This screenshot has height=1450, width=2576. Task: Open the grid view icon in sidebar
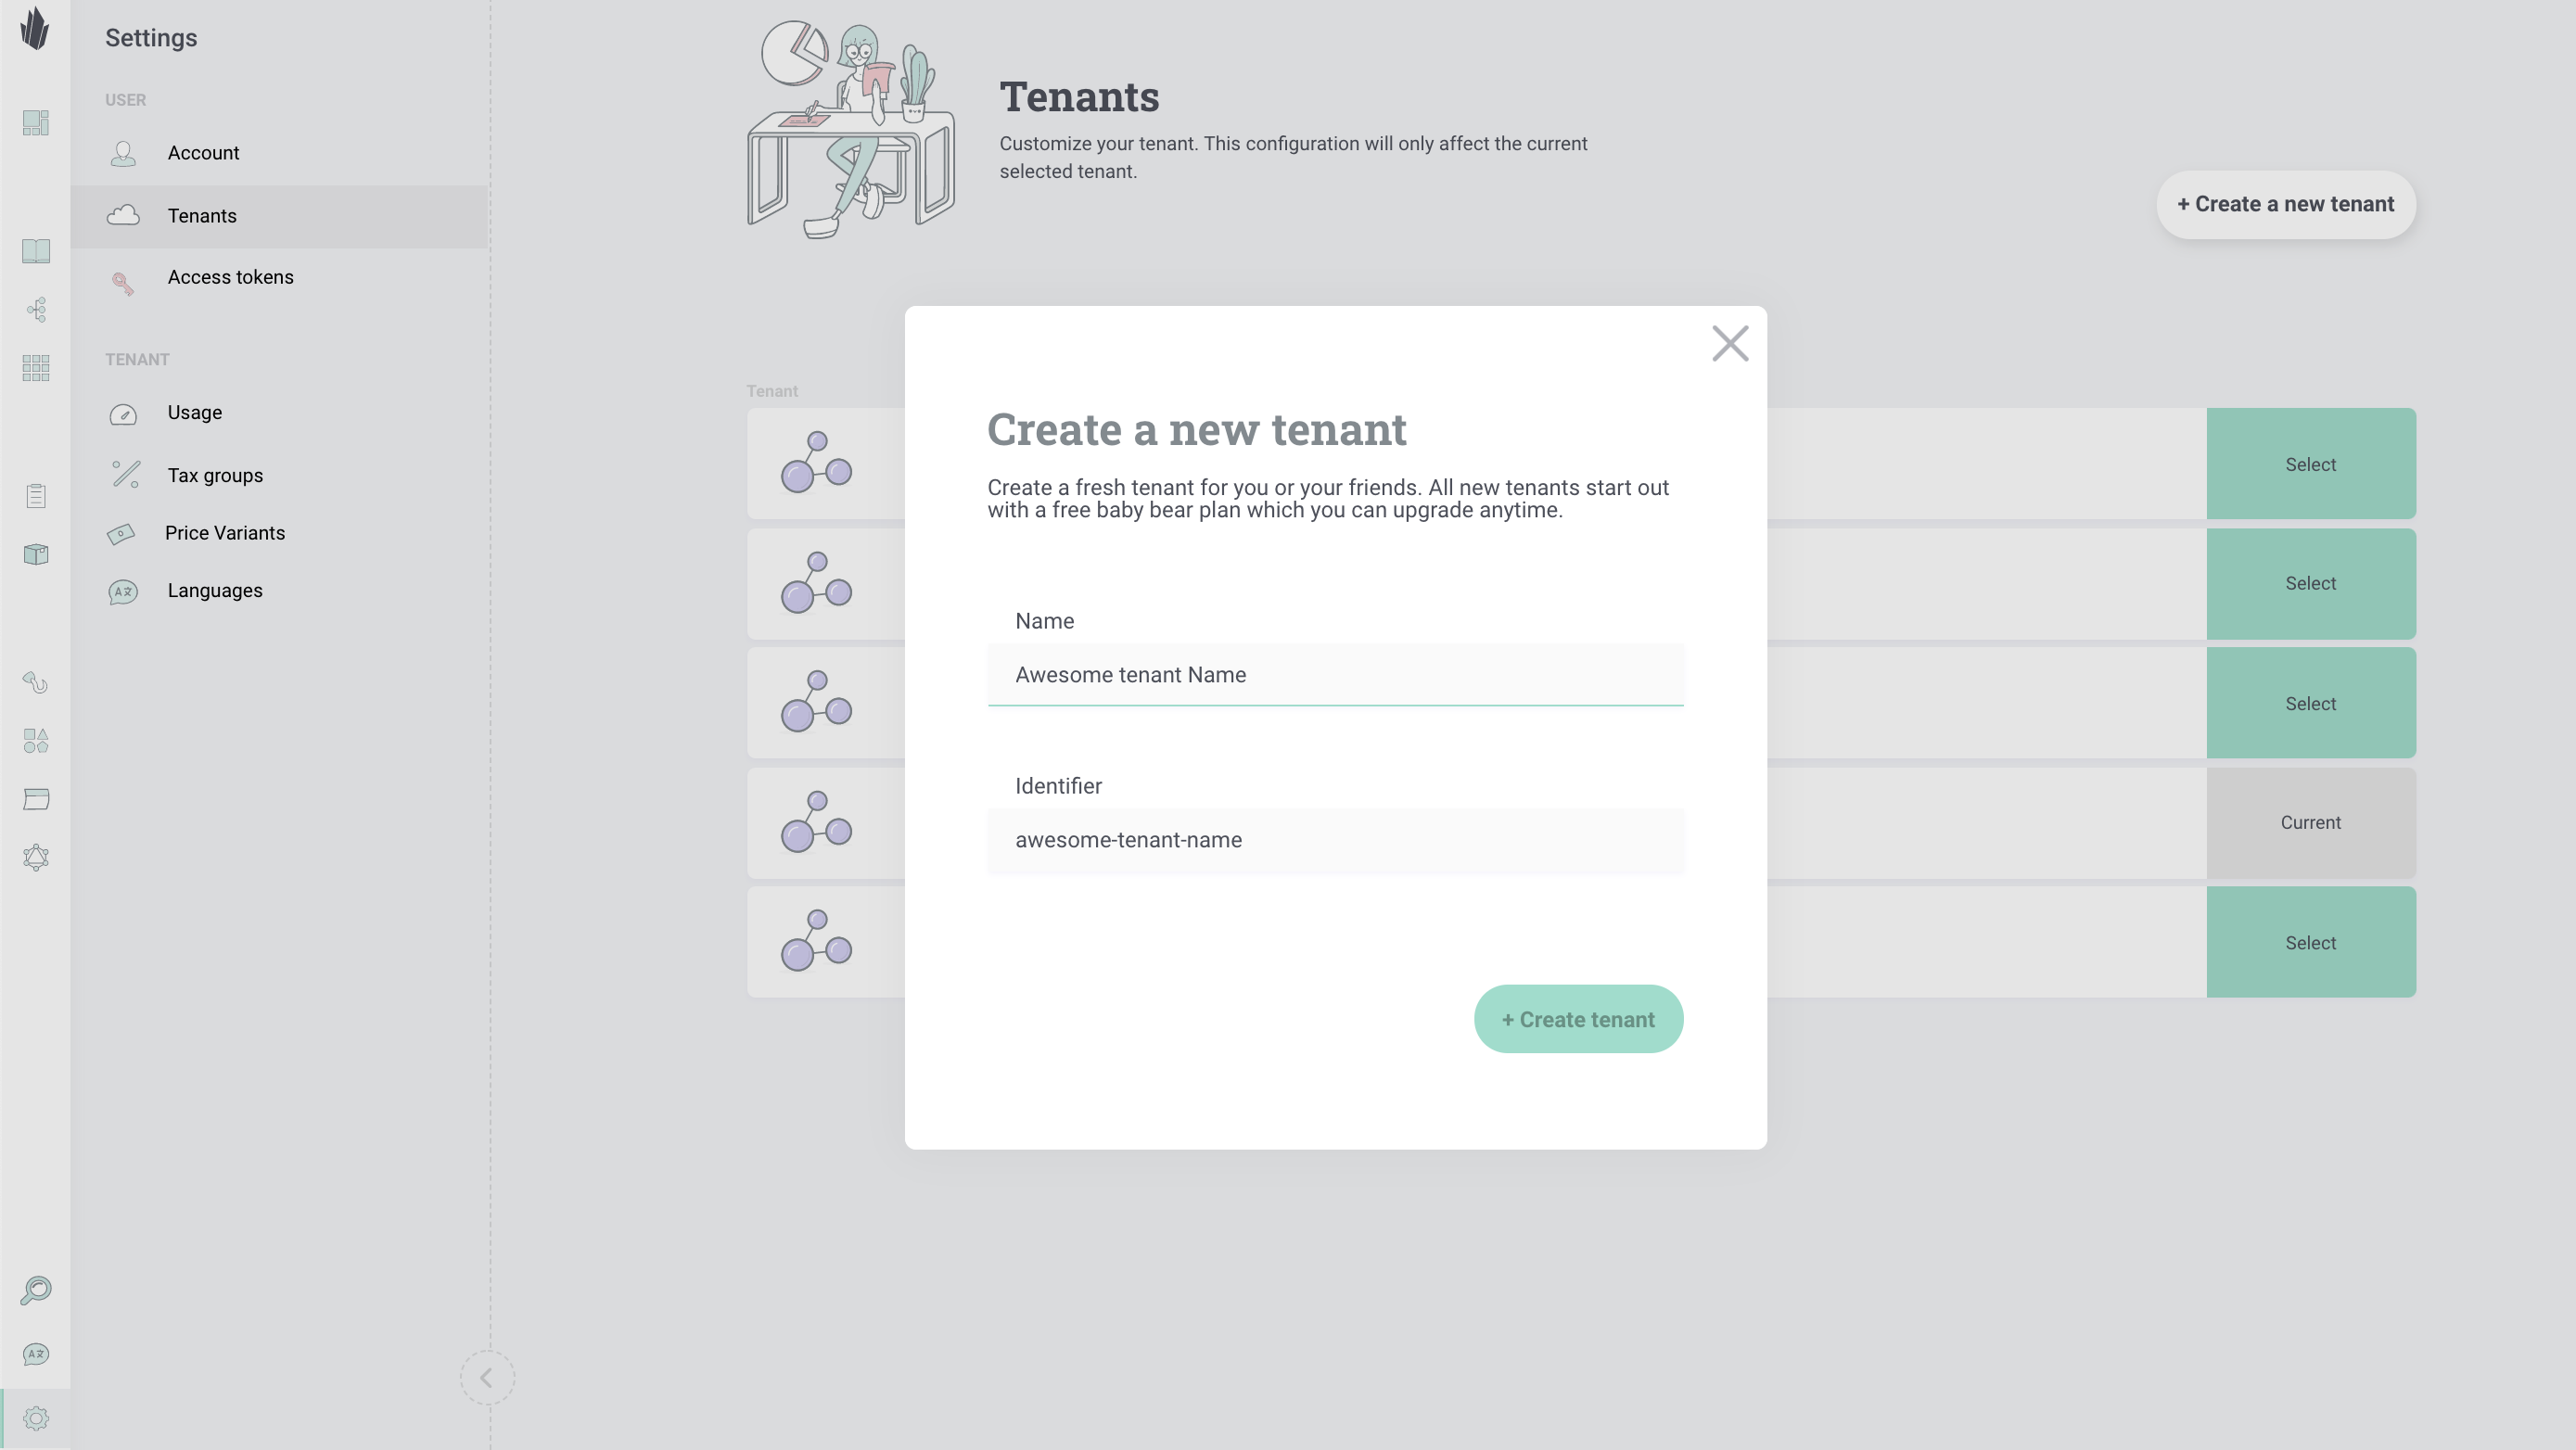point(36,368)
